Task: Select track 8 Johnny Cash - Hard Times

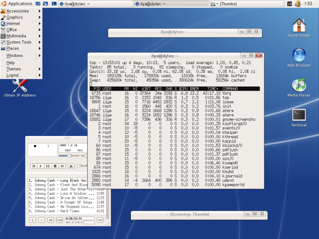Action: click(x=66, y=211)
